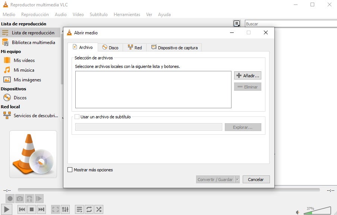Click the Añadir button
The width and height of the screenshot is (337, 215).
[247, 75]
